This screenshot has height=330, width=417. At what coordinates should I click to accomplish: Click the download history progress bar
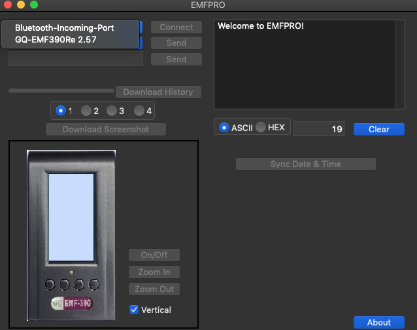click(61, 91)
